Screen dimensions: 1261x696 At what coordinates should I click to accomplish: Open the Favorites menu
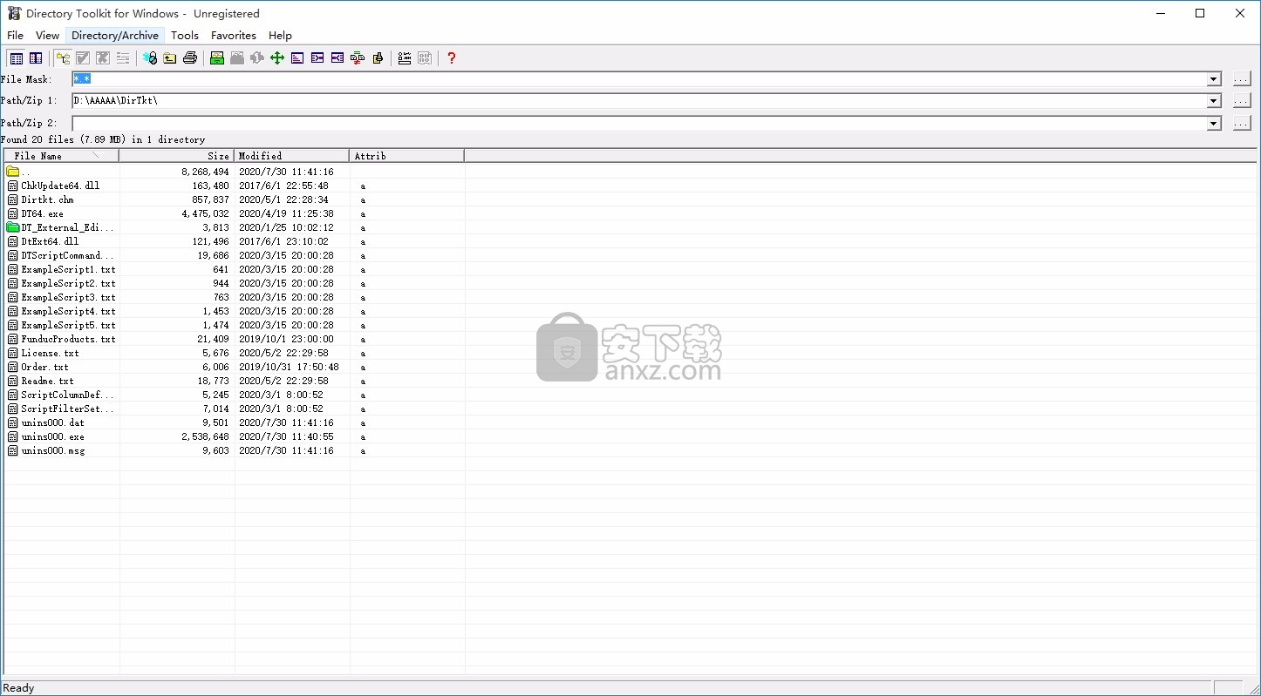[234, 36]
